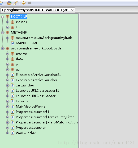Open the Launcher class

pyautogui.click(x=23, y=101)
